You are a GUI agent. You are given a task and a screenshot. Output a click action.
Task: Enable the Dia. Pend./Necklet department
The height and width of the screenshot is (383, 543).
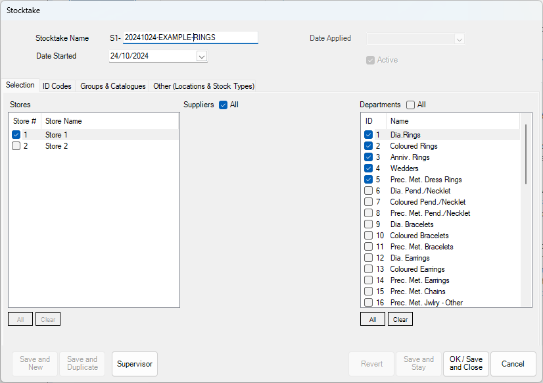(369, 191)
